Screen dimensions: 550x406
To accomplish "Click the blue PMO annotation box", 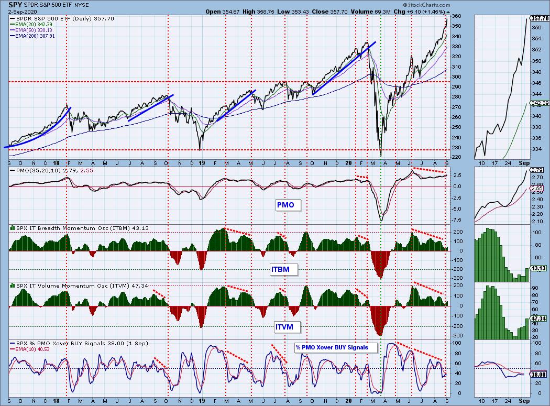I will point(288,205).
